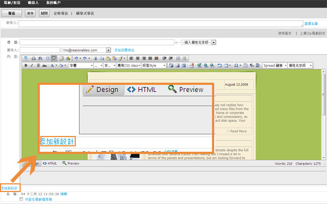Image resolution: width=327 pixels, height=204 pixels.
Task: Open the 段落Style dropdown
Action: [x=154, y=65]
